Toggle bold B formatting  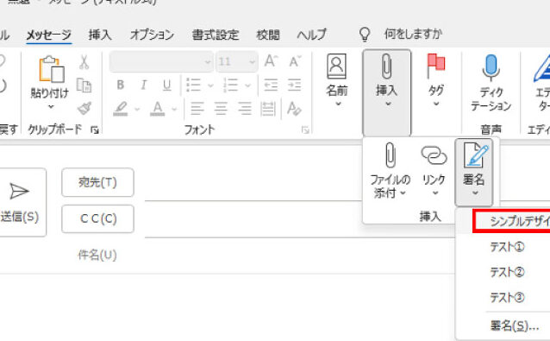[x=121, y=85]
